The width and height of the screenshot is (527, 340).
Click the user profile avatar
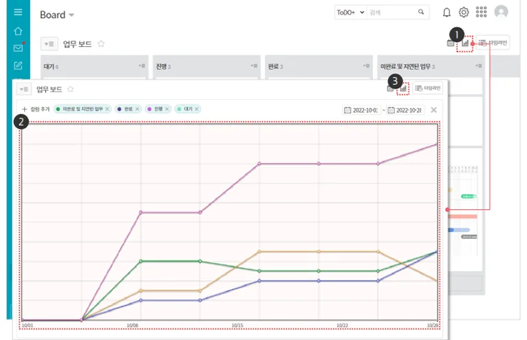pyautogui.click(x=502, y=12)
